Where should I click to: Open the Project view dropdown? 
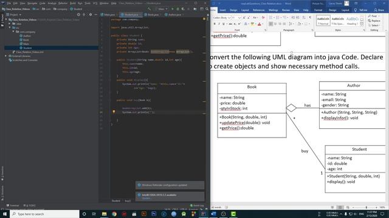pos(15,15)
